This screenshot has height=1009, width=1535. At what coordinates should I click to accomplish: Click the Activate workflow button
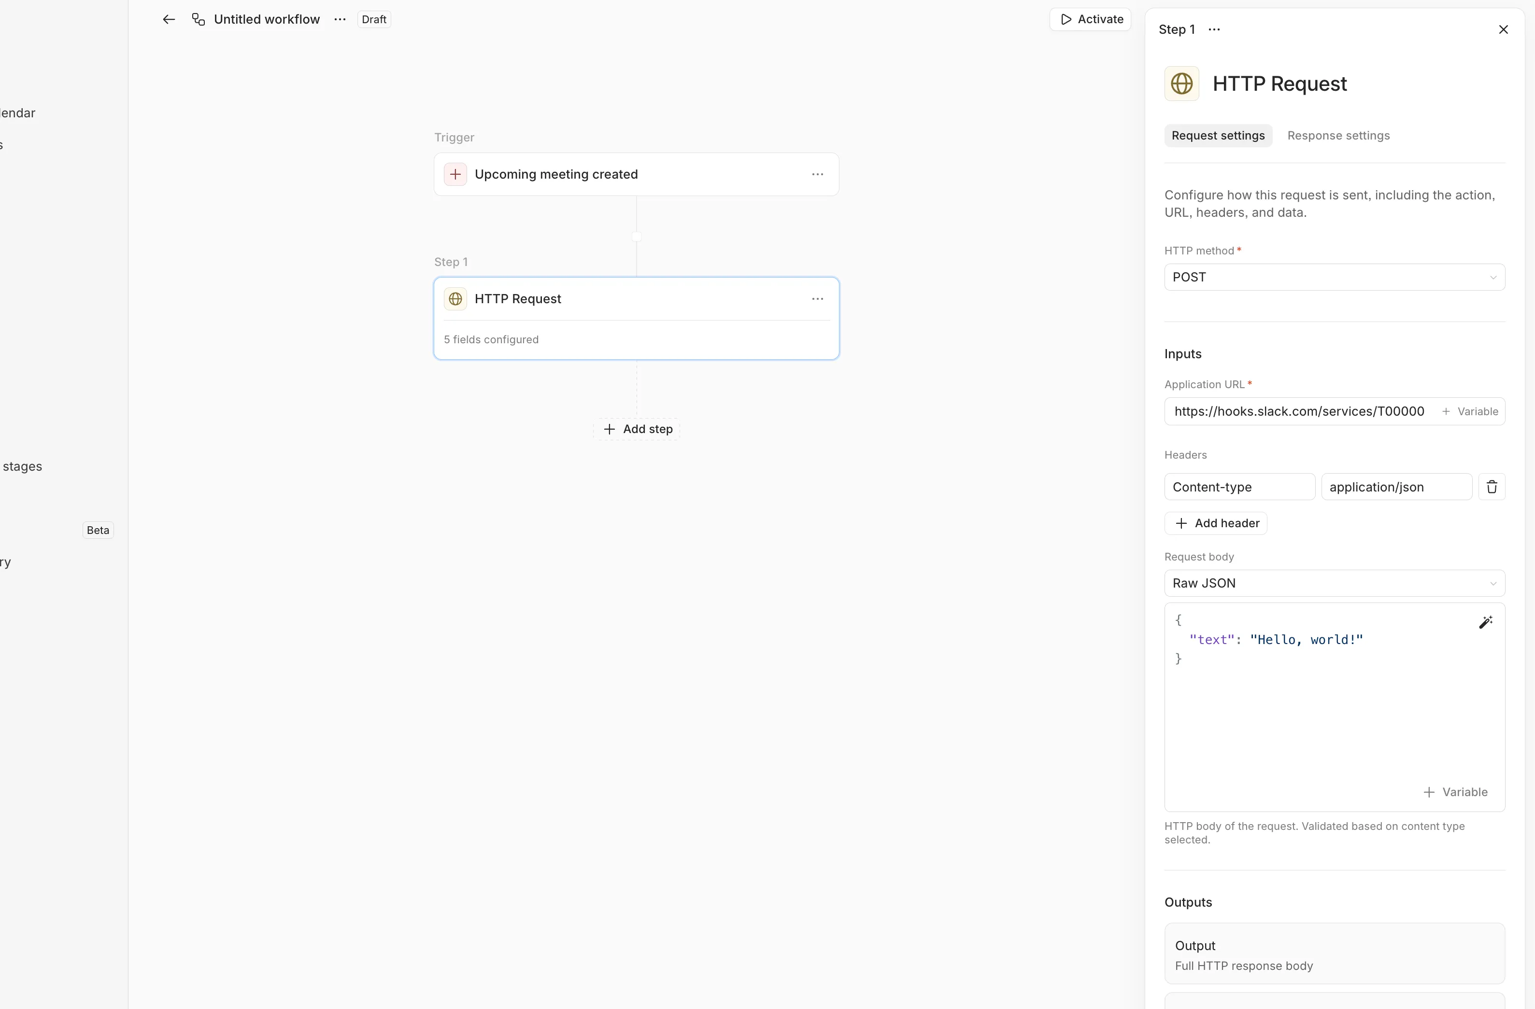click(1091, 19)
